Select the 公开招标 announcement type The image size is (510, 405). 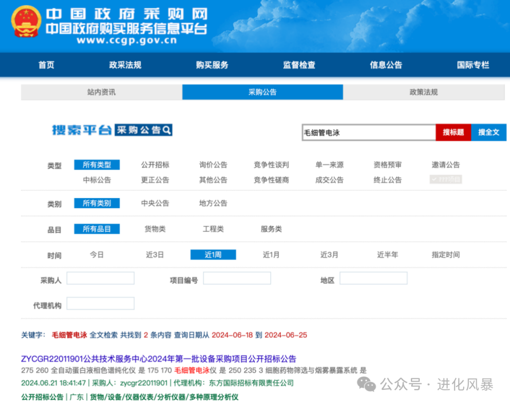pos(156,165)
